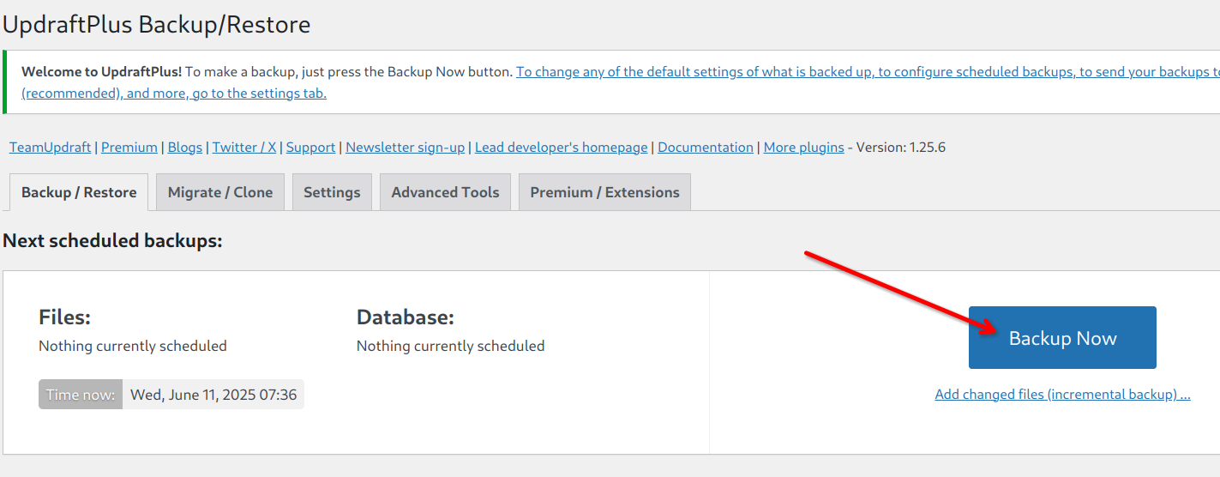Image resolution: width=1220 pixels, height=477 pixels.
Task: Click the Backup Now button
Action: coord(1062,338)
